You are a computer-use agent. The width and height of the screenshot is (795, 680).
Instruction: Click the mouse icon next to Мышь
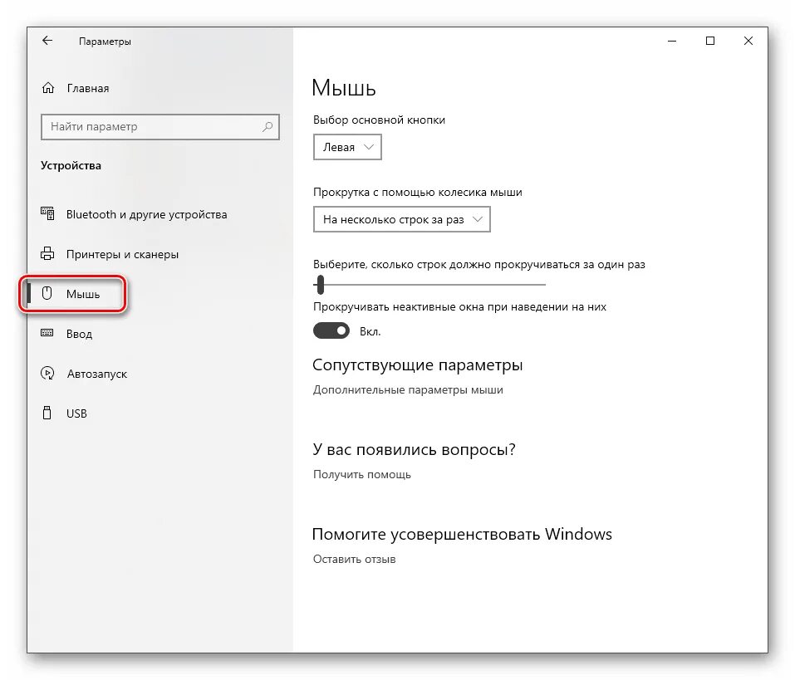coord(47,293)
